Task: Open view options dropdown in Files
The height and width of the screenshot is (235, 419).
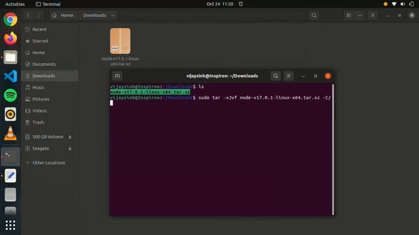Action: tap(359, 16)
